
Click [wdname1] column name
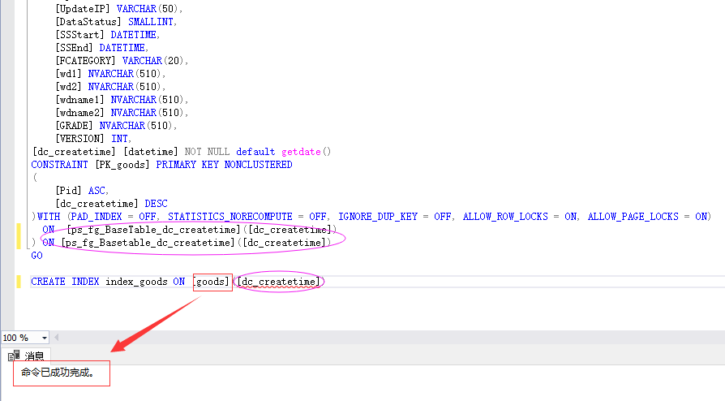[x=79, y=100]
